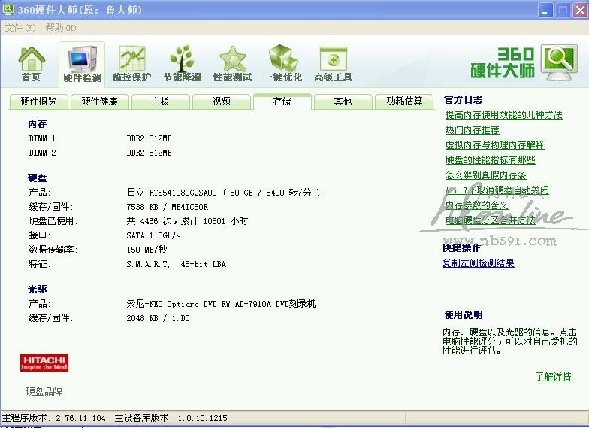This screenshot has width=589, height=428.
Task: Click the 内存 section heading
Action: click(38, 123)
